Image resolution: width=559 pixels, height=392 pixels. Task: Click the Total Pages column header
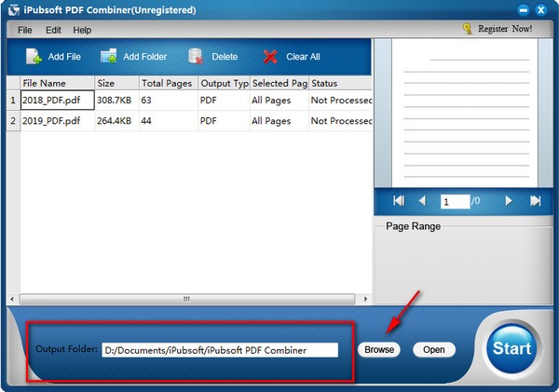(x=169, y=84)
